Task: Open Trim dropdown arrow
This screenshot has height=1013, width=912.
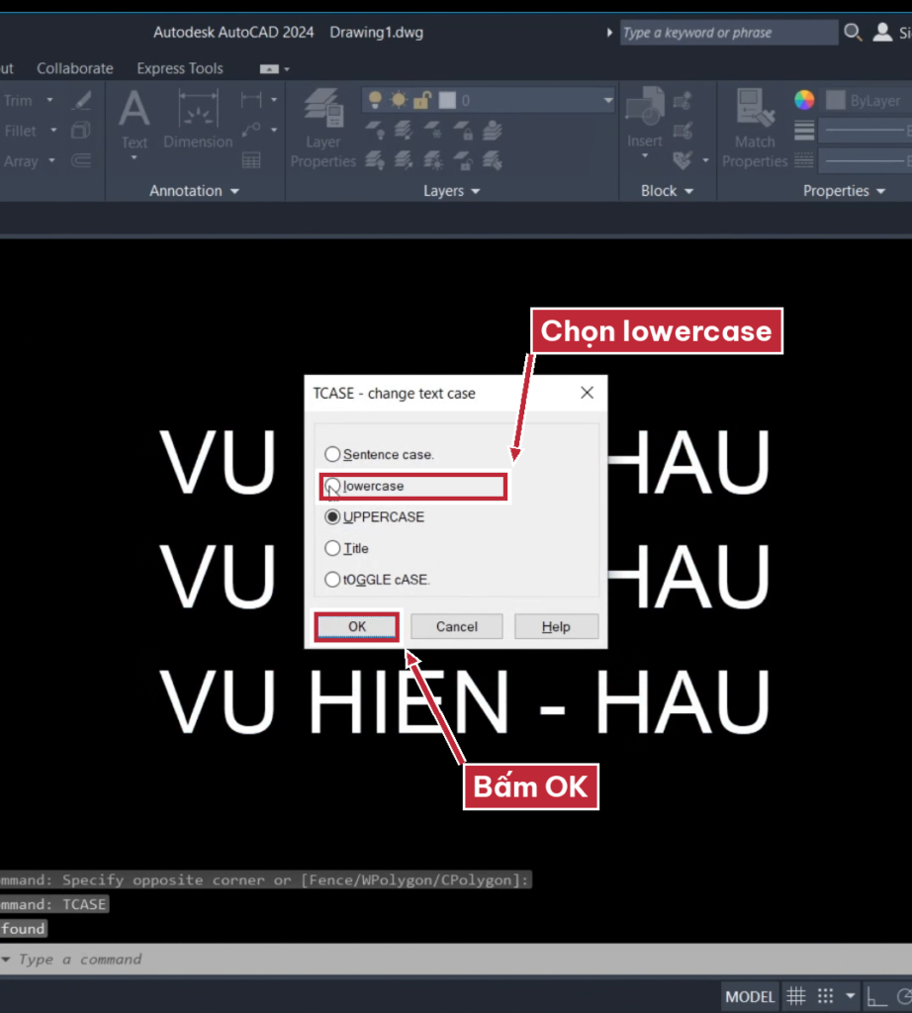Action: [49, 100]
